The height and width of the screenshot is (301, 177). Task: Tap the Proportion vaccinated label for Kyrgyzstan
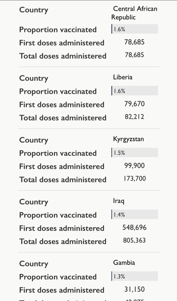(x=58, y=153)
